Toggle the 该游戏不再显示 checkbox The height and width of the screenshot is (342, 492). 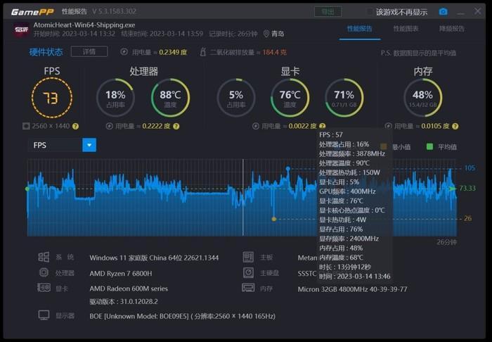point(370,12)
